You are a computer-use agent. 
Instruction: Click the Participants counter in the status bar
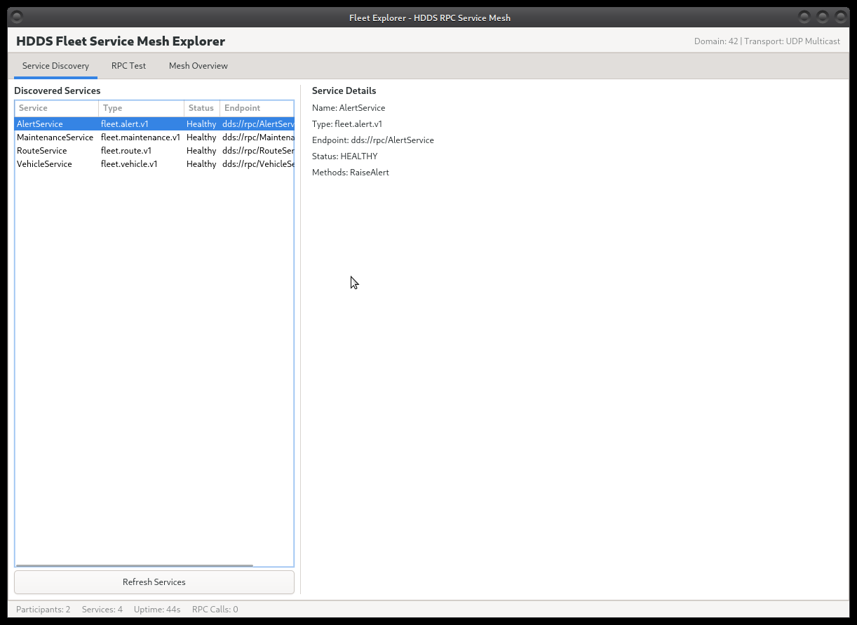tap(43, 609)
